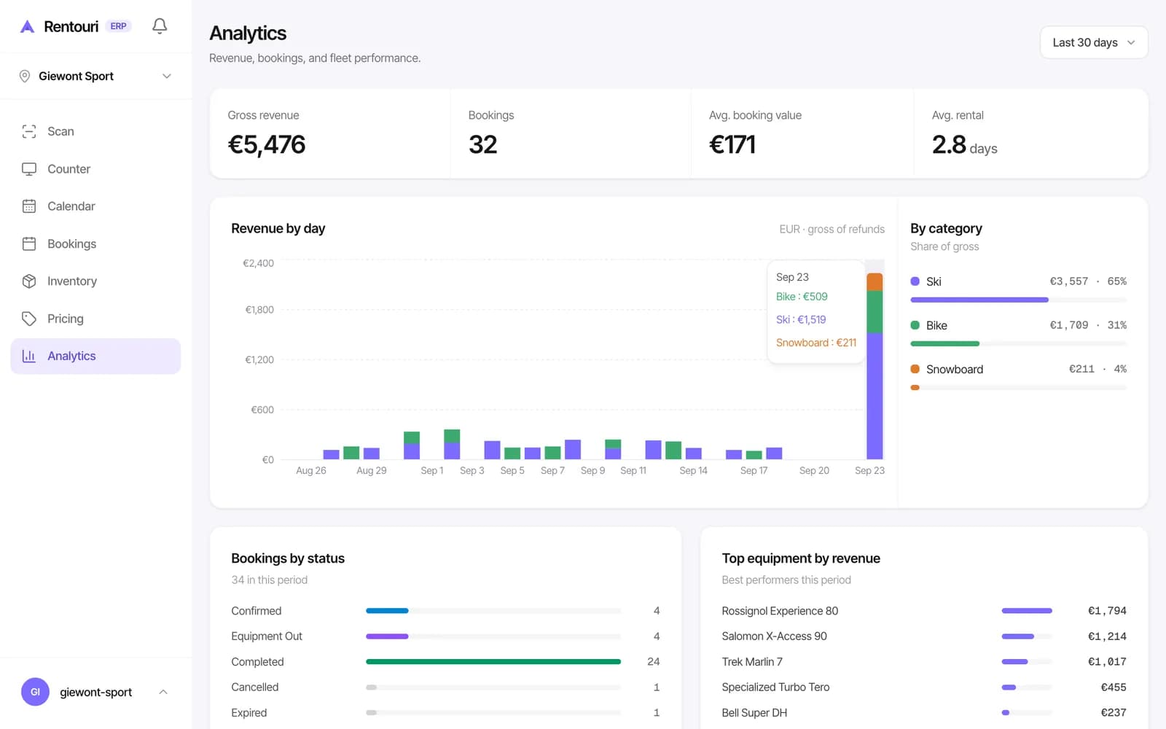Viewport: 1166px width, 729px height.
Task: Click the Analytics bar chart icon
Action: (x=29, y=356)
